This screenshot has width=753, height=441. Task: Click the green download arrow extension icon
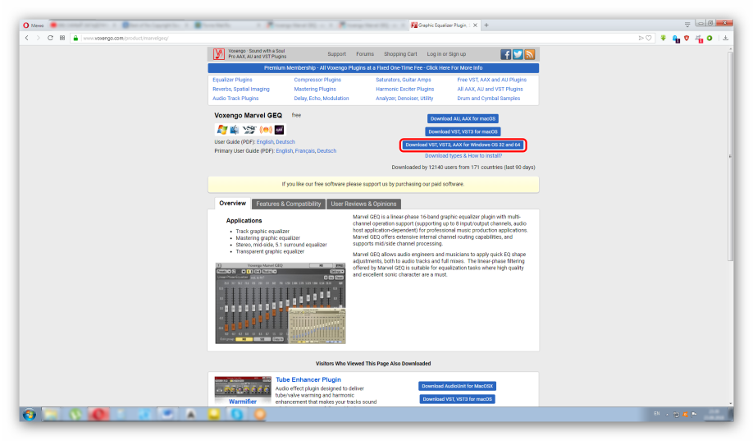pos(664,38)
